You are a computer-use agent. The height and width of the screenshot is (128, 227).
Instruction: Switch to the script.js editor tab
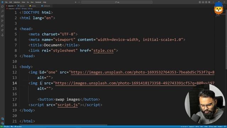(33, 6)
